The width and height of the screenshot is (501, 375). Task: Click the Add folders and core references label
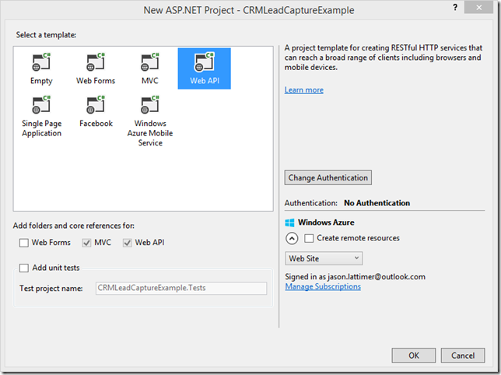74,226
